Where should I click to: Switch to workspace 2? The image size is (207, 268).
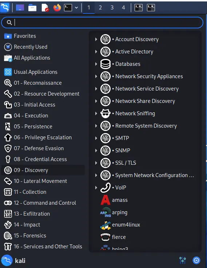click(100, 8)
